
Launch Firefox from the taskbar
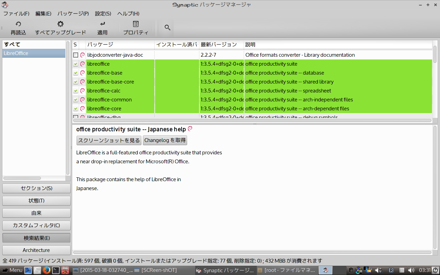pos(47,270)
